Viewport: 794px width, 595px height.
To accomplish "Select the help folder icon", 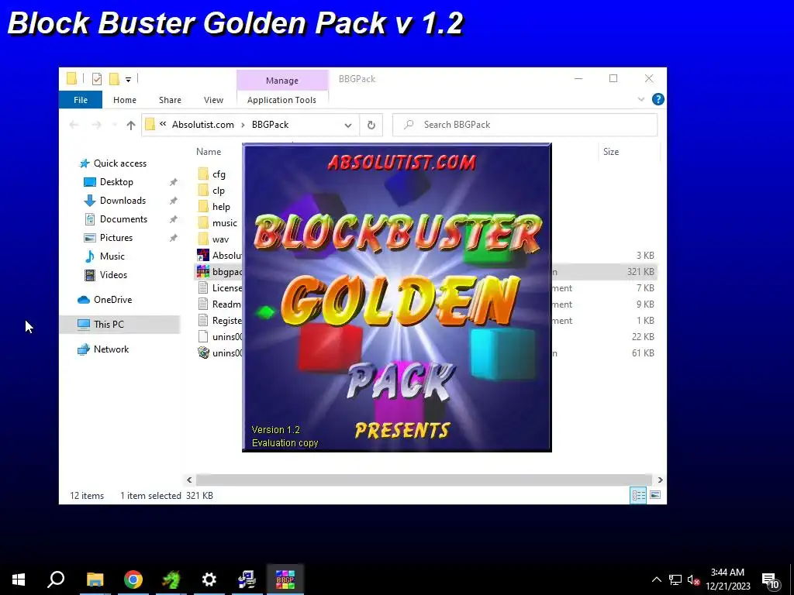I will [203, 206].
